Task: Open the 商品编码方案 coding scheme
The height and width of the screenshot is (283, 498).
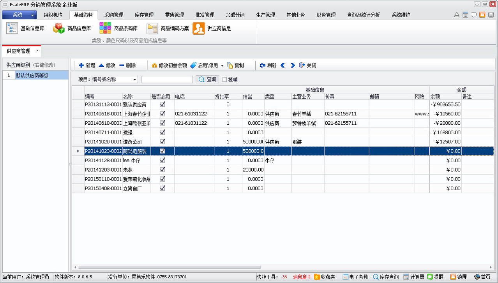Action: 152,28
